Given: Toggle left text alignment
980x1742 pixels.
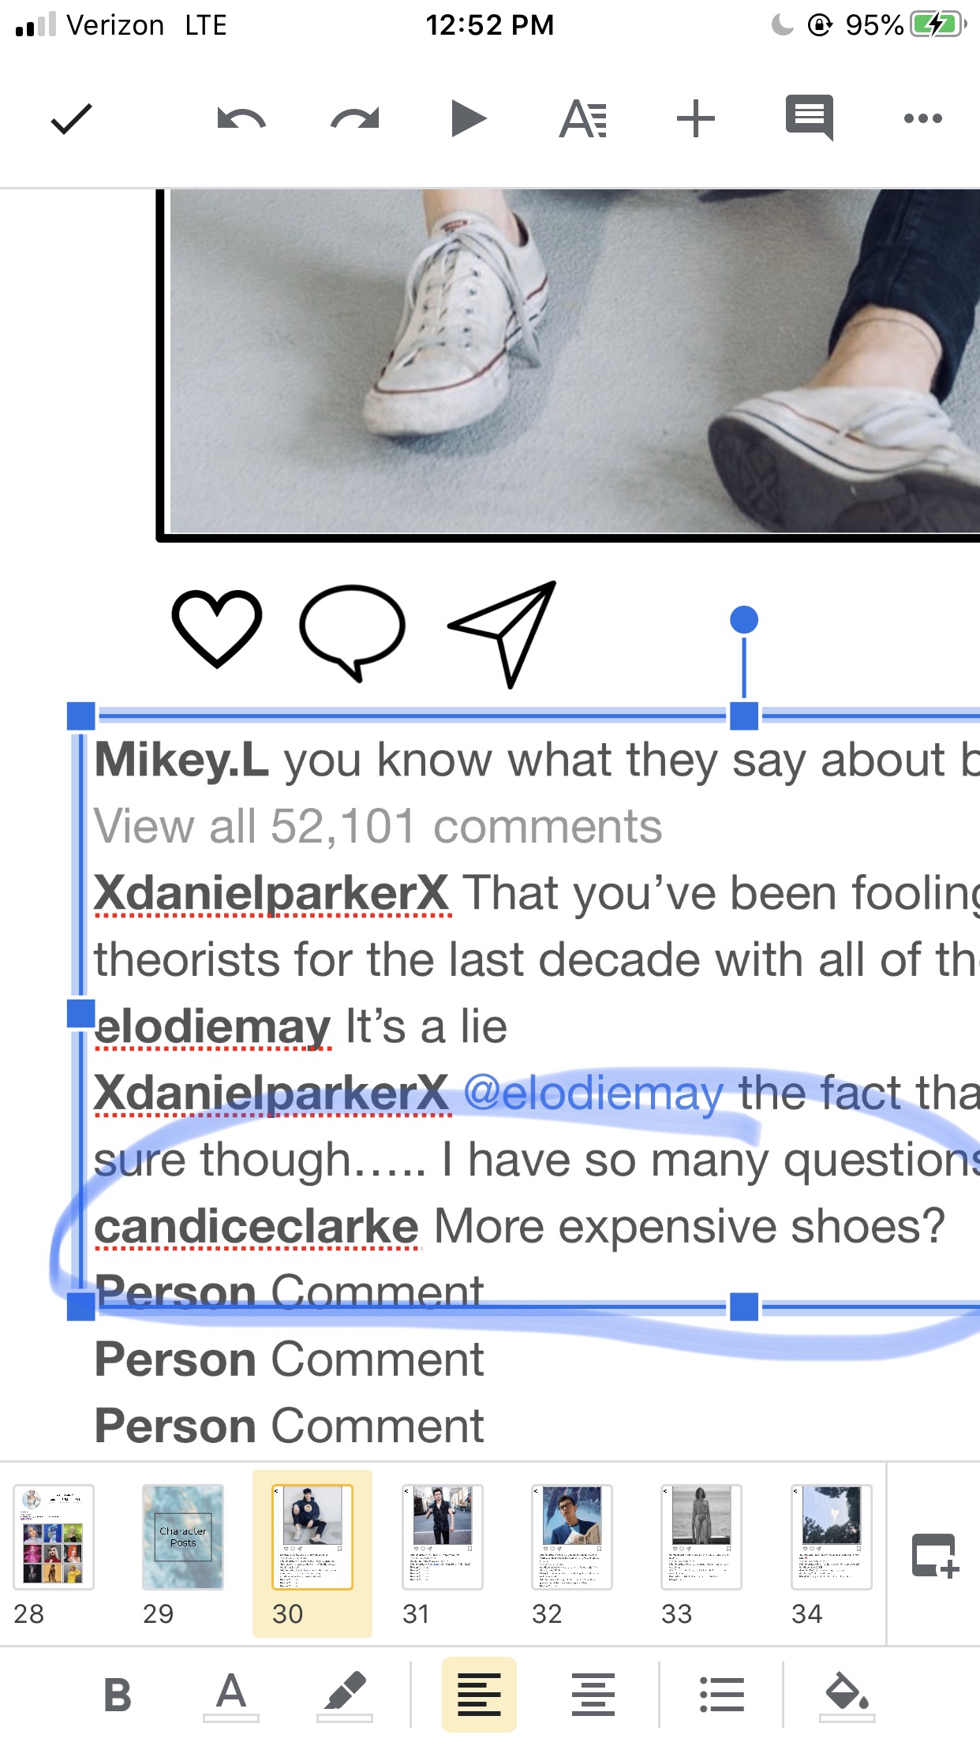Looking at the screenshot, I should pyautogui.click(x=479, y=1695).
